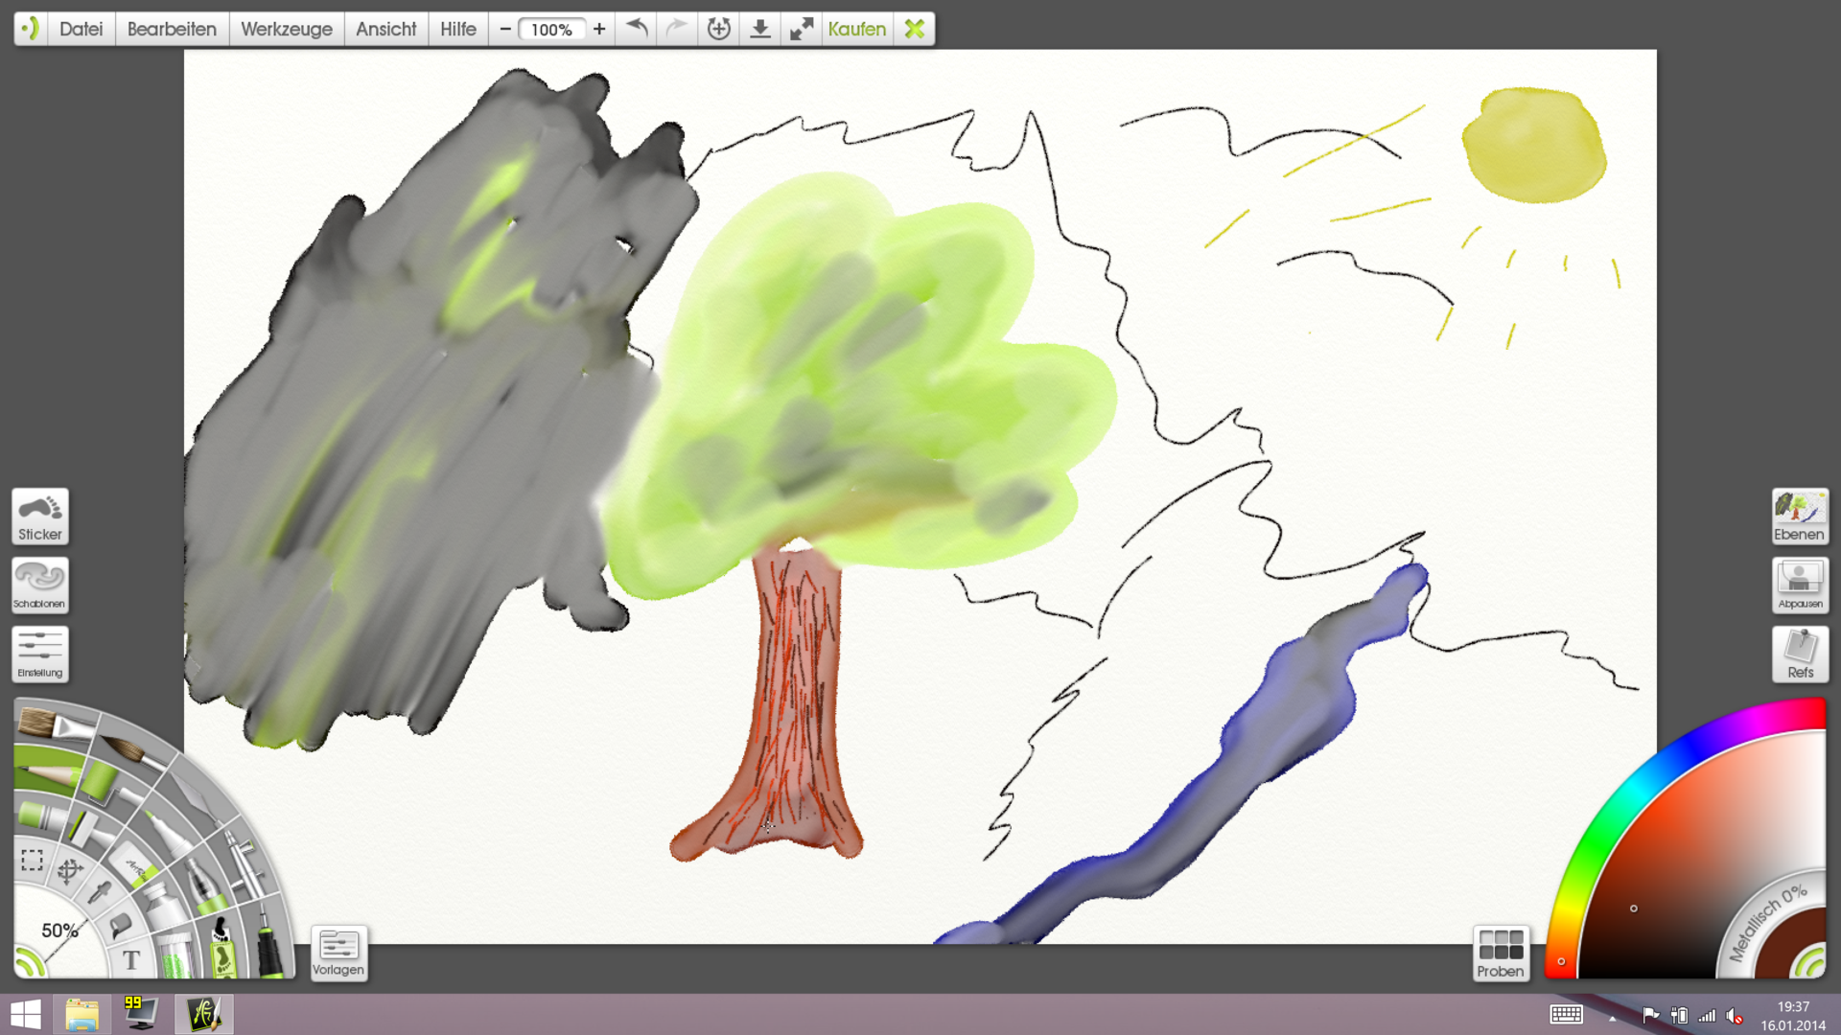The width and height of the screenshot is (1841, 1035).
Task: Expand the Vorlagen presets panel
Action: tap(338, 953)
